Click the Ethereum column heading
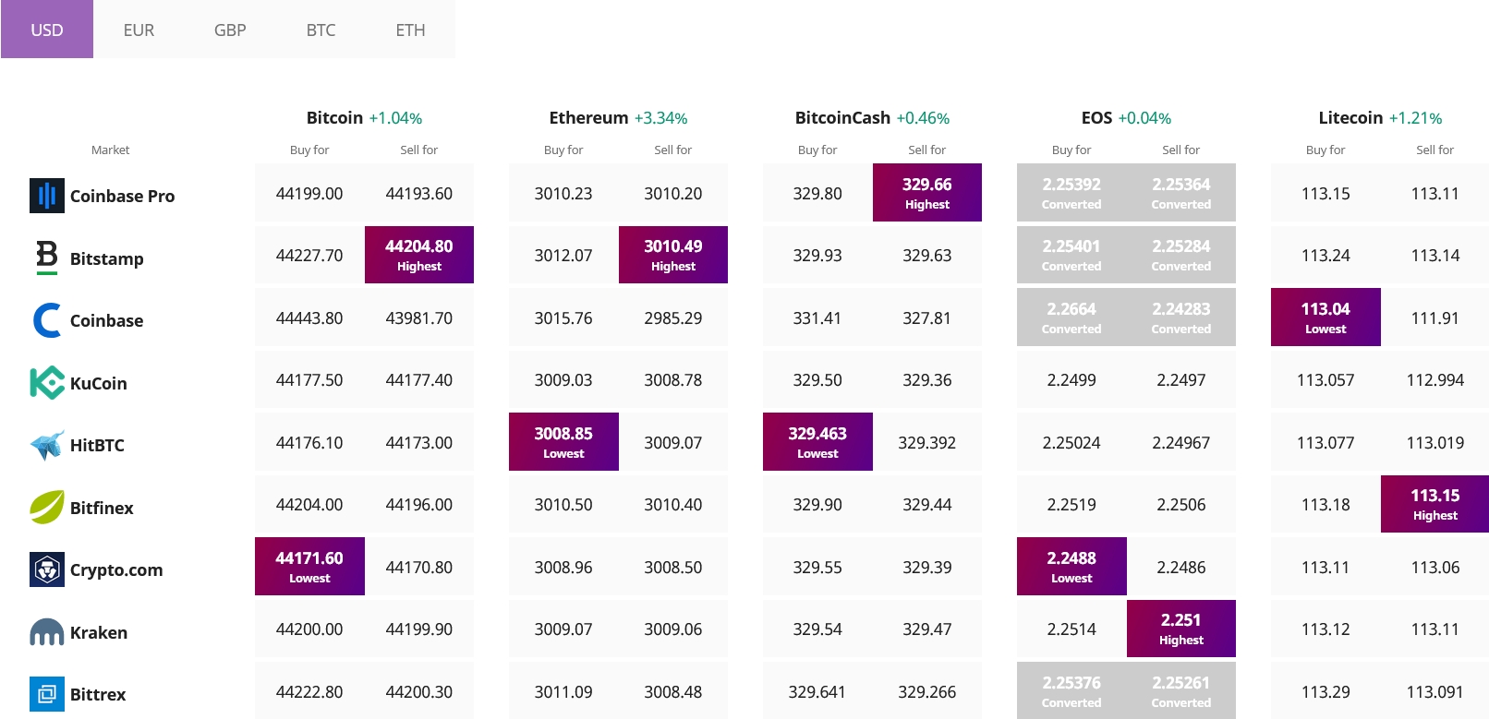The height and width of the screenshot is (719, 1489). (x=588, y=117)
